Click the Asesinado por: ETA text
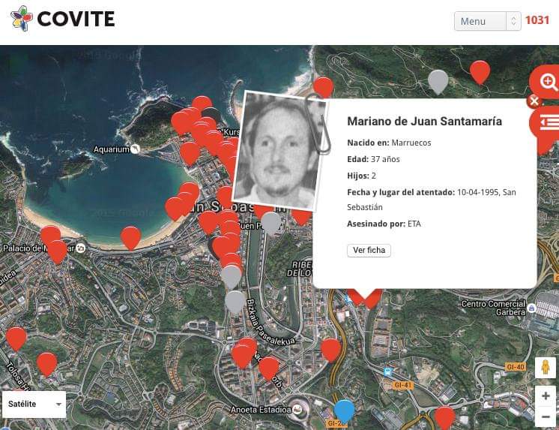Screen dimensions: 559x430 [384, 224]
